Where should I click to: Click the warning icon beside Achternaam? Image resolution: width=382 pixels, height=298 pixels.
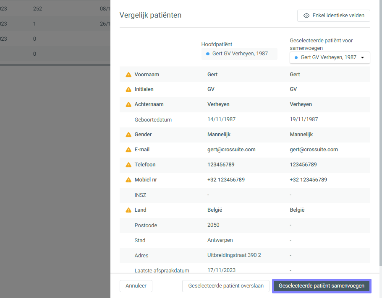coord(128,104)
